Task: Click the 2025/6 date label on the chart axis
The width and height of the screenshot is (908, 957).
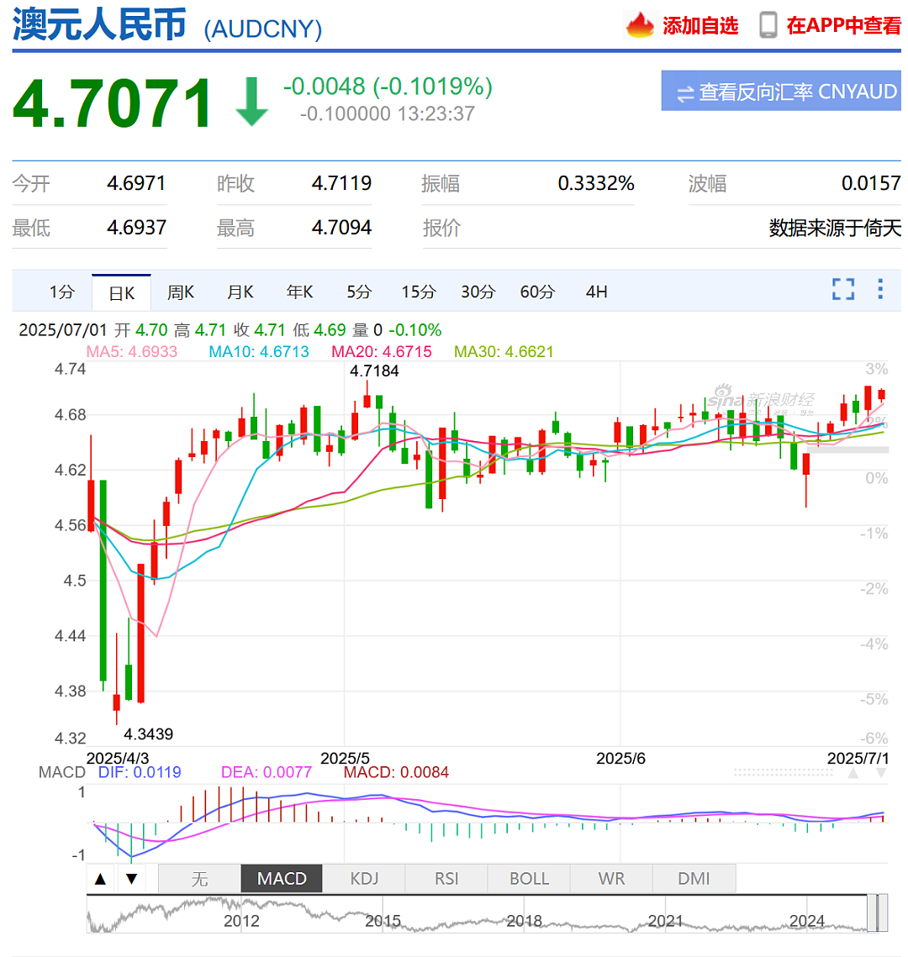Action: [620, 759]
